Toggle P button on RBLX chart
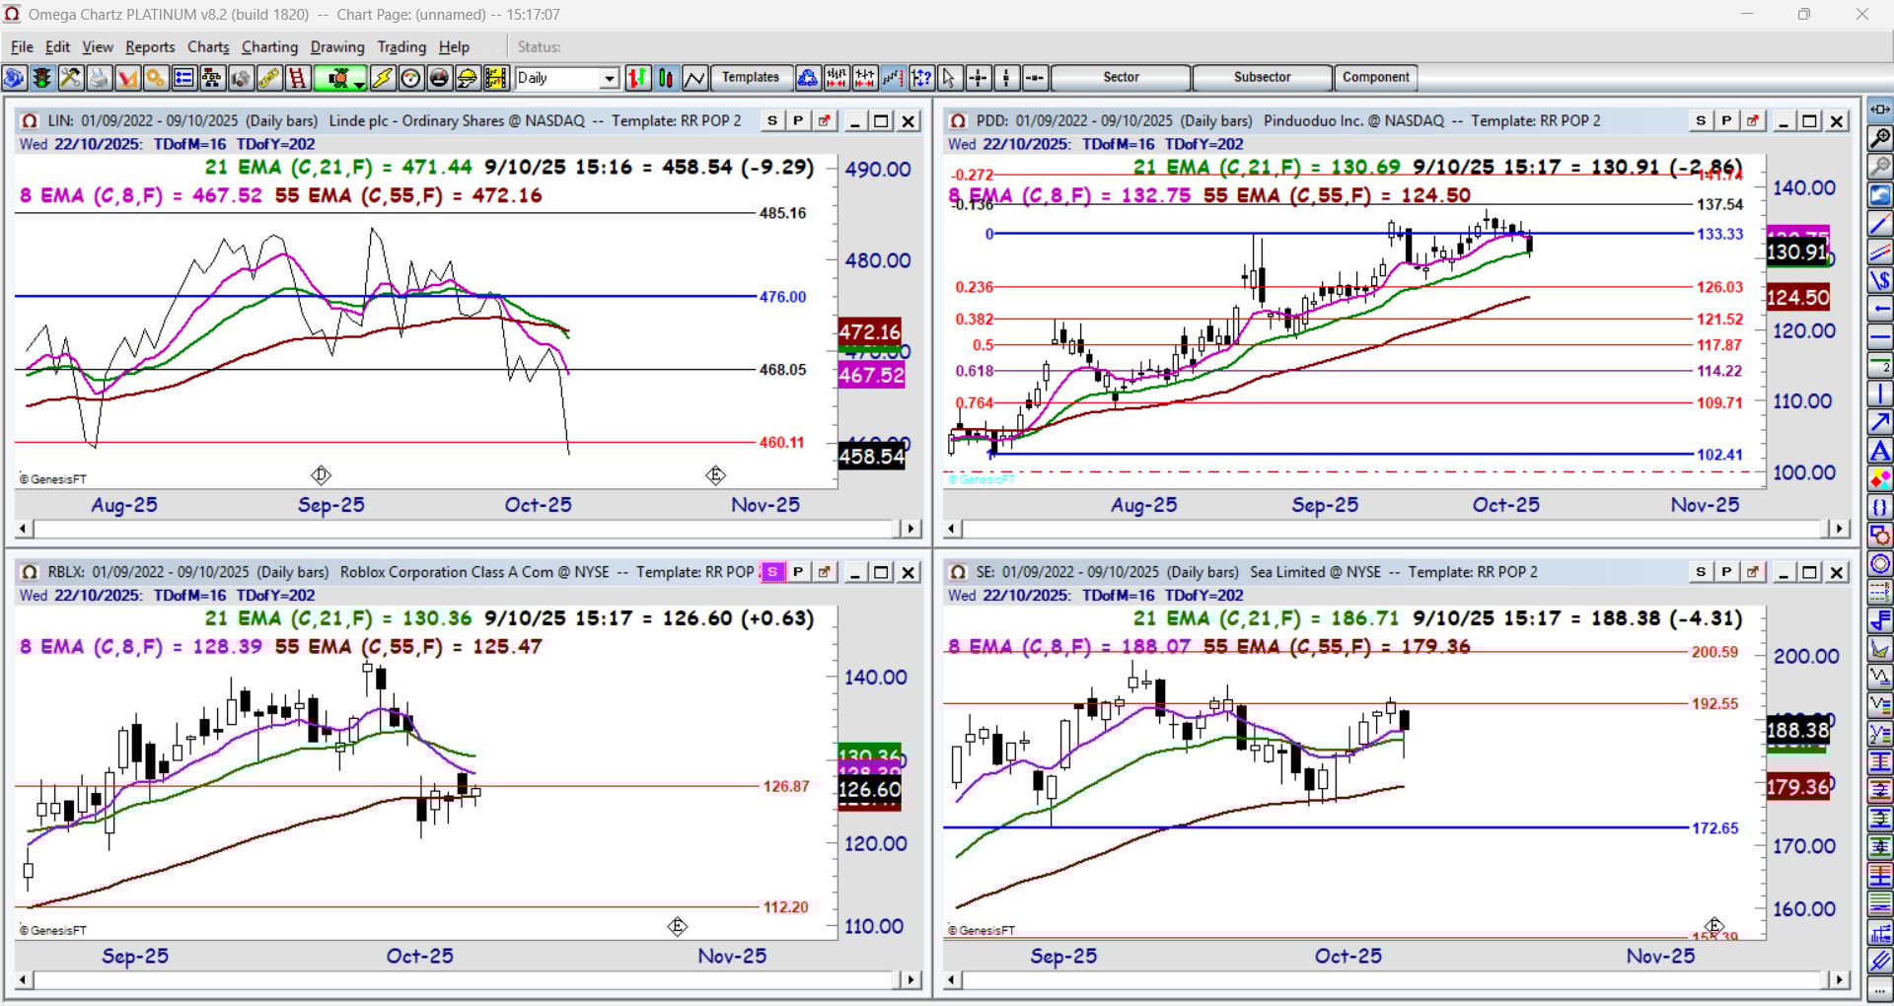Screen dimensions: 1894x1006 pos(798,572)
